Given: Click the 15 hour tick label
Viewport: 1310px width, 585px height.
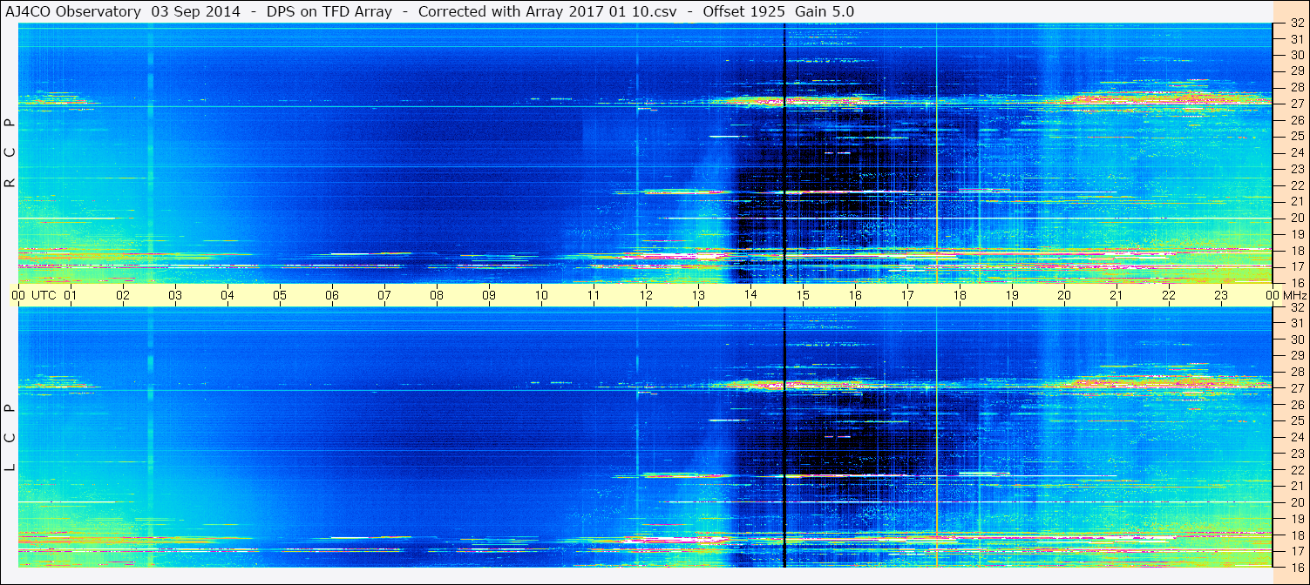Looking at the screenshot, I should (803, 295).
